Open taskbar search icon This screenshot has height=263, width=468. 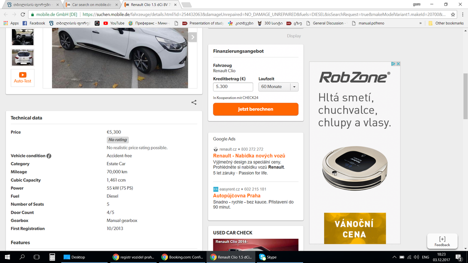pos(22,257)
